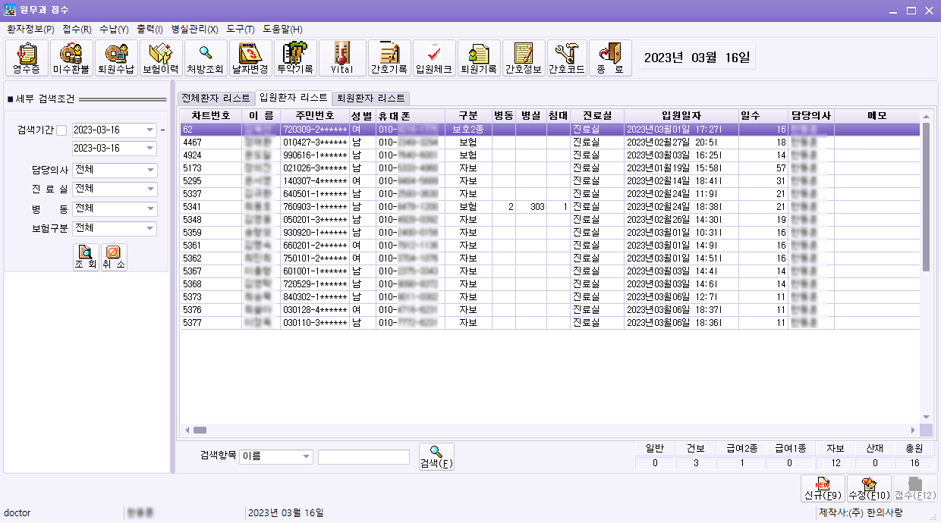This screenshot has width=941, height=523.
Task: Click chart number 5362 row
Action: 550,258
